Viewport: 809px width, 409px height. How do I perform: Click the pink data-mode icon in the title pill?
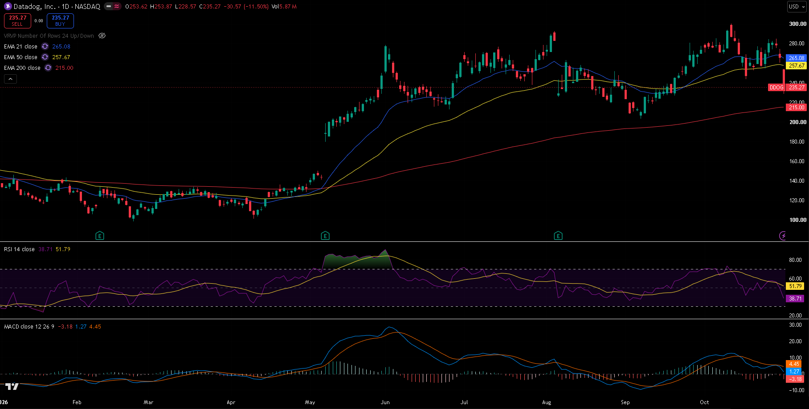point(117,6)
